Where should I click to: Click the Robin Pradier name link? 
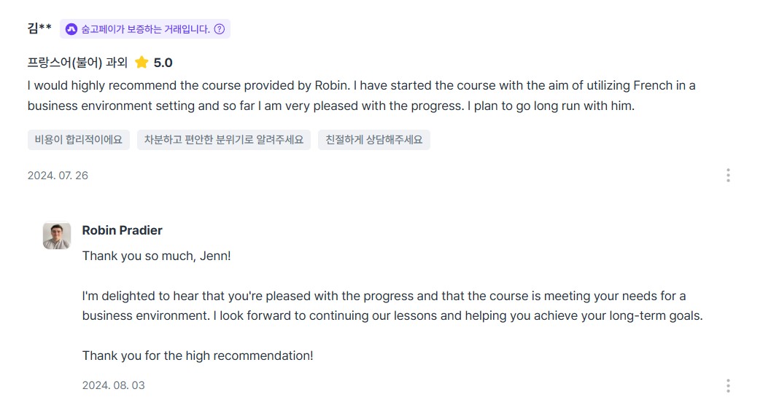(x=122, y=230)
